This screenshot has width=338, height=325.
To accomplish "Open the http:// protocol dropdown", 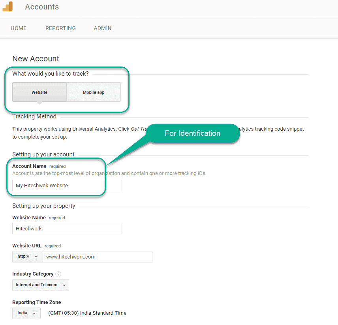I will pyautogui.click(x=28, y=257).
